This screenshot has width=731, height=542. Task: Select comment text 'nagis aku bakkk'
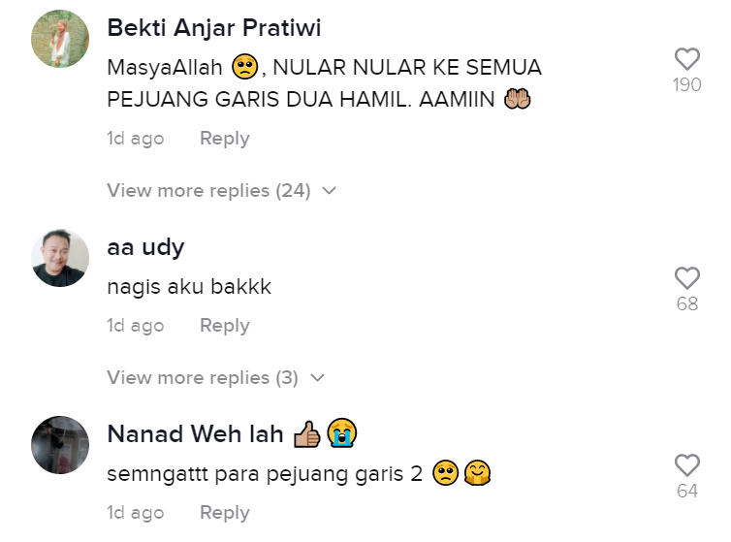click(189, 287)
